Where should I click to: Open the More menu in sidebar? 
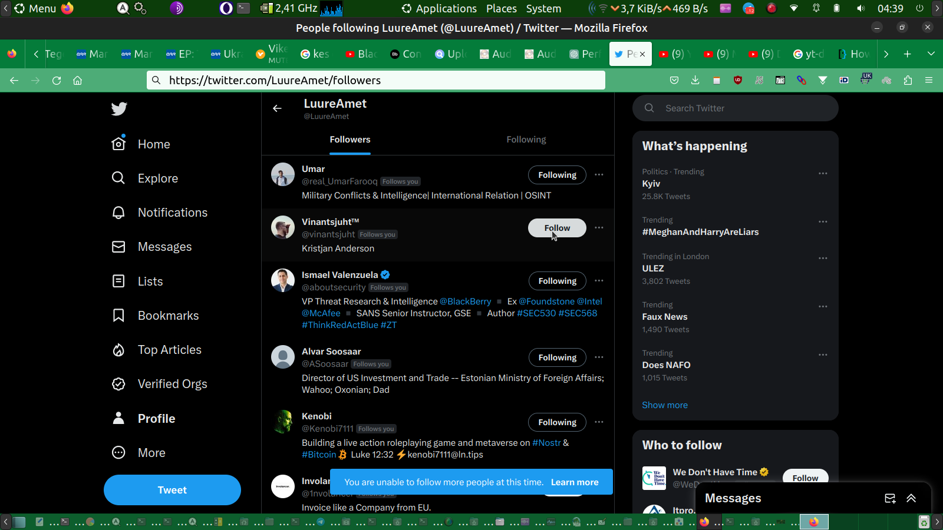coord(139,453)
